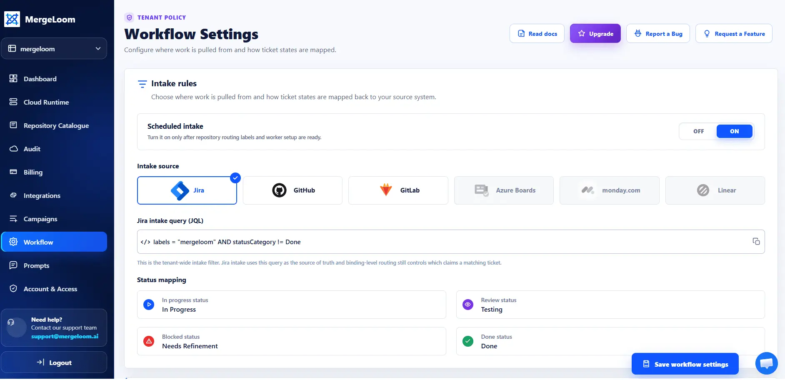This screenshot has height=380, width=785.
Task: Click the red warning icon for Blocked status
Action: pyautogui.click(x=149, y=341)
